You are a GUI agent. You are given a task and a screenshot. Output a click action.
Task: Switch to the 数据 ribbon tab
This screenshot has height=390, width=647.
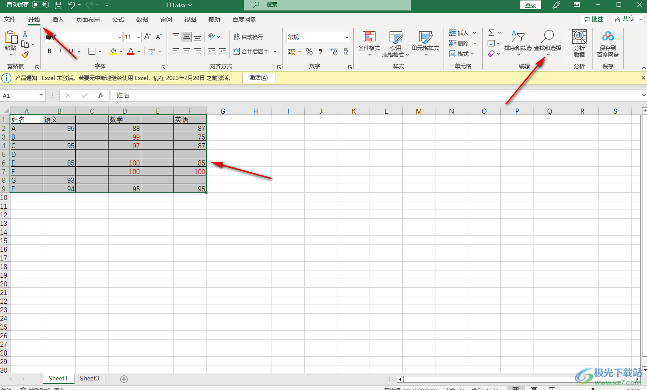[x=142, y=20]
